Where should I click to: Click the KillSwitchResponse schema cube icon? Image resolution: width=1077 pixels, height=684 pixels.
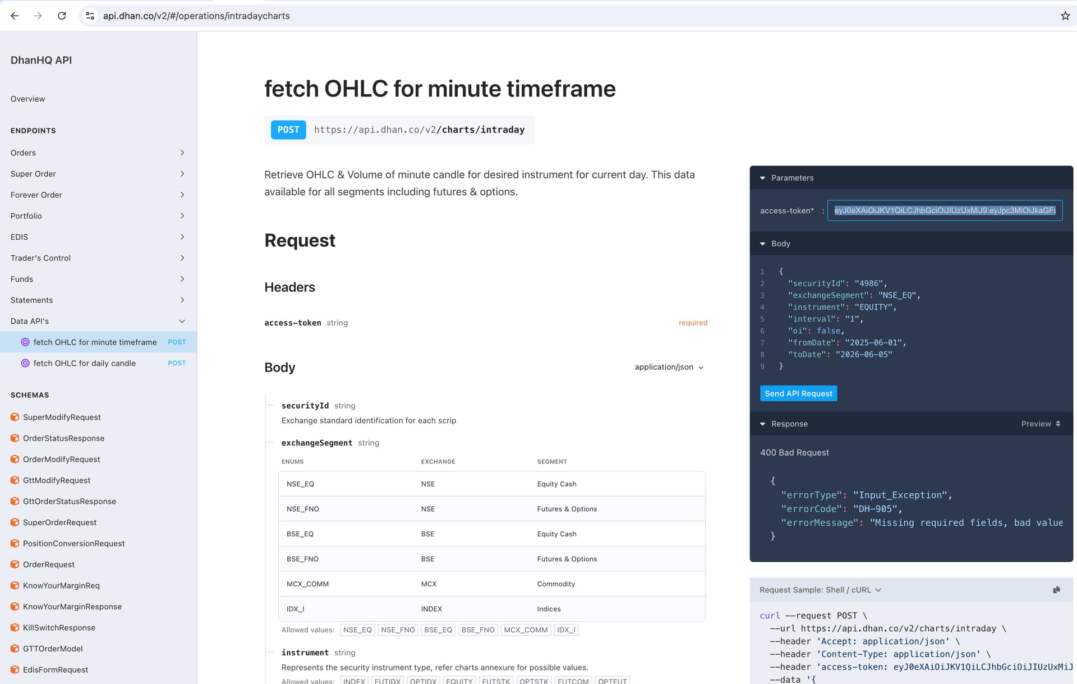click(x=15, y=627)
